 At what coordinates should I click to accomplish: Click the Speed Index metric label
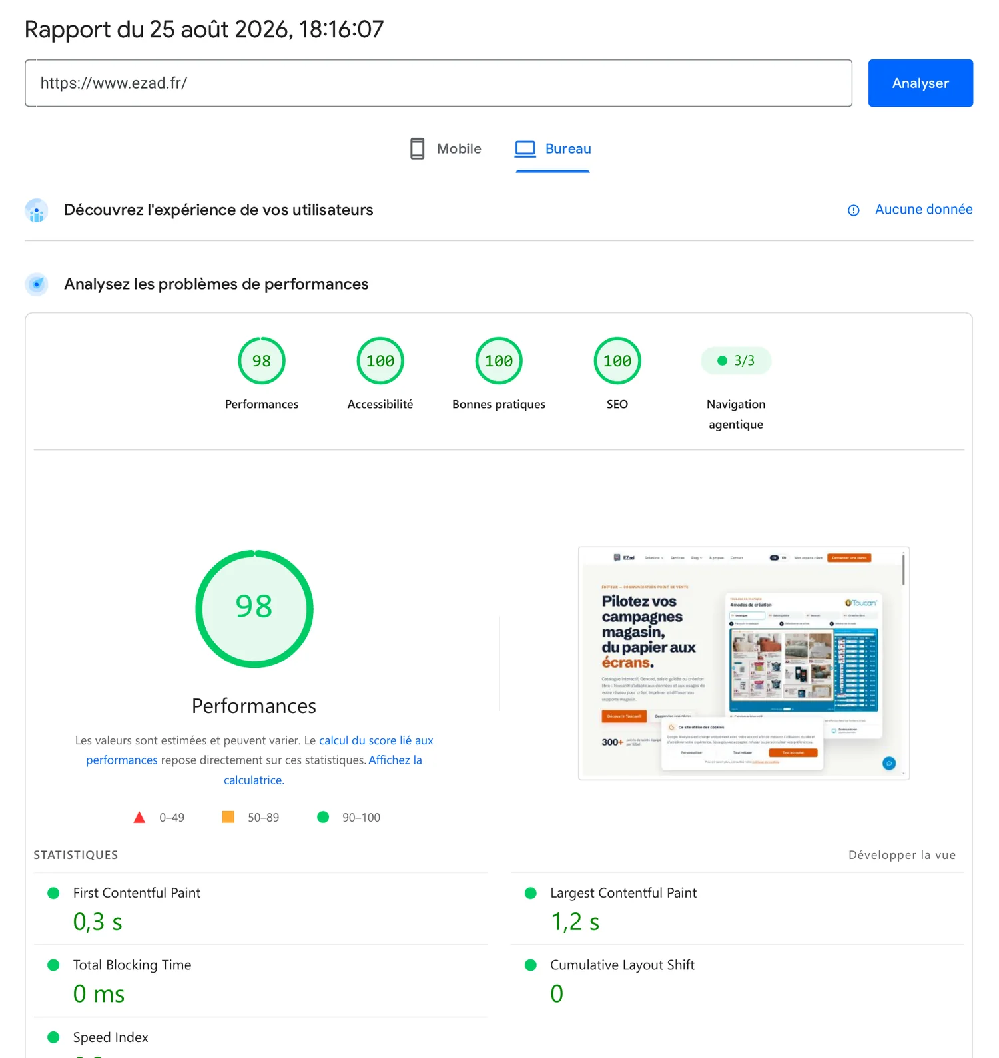(x=111, y=1037)
